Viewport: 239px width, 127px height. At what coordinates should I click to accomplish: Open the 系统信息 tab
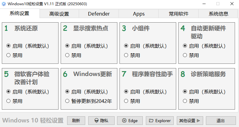(x=218, y=14)
